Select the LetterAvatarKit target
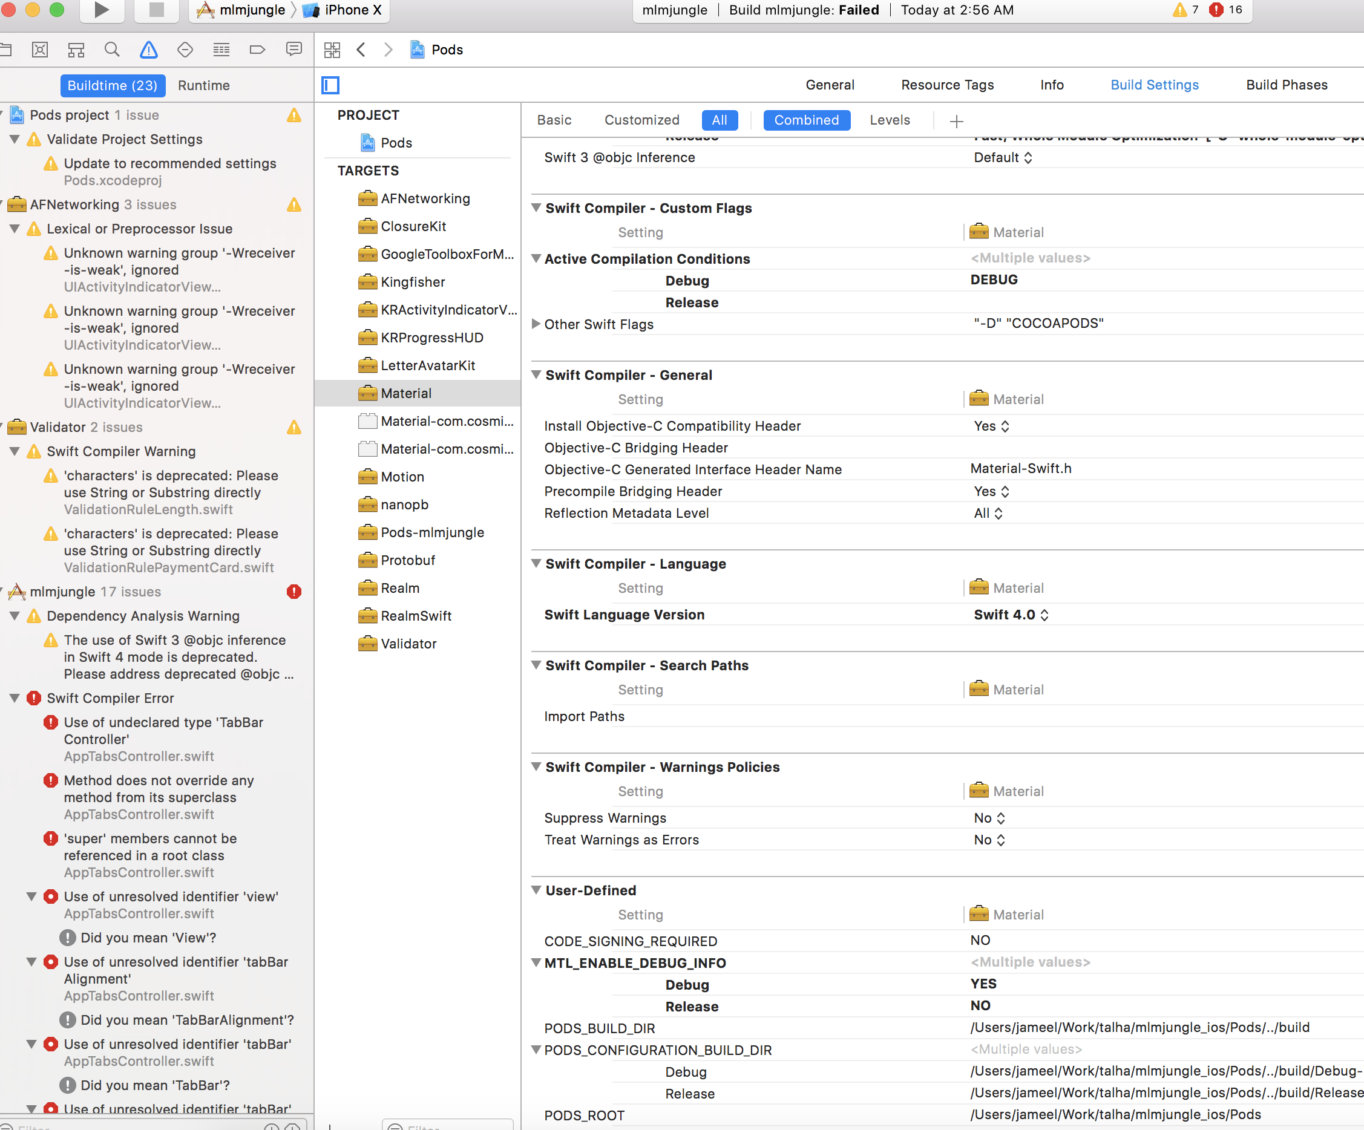This screenshot has width=1364, height=1130. (x=418, y=365)
